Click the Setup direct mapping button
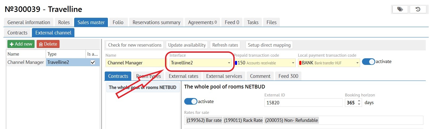The height and width of the screenshot is (129, 434). [269, 45]
